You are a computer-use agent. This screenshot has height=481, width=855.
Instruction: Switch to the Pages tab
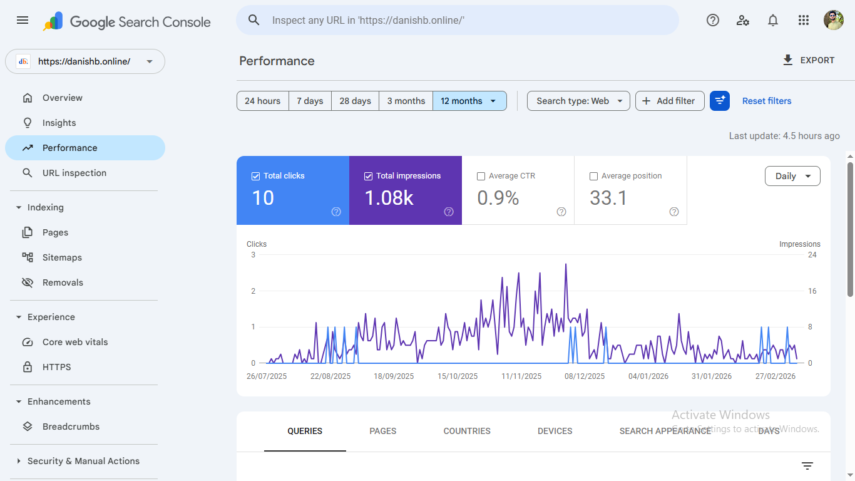382,431
